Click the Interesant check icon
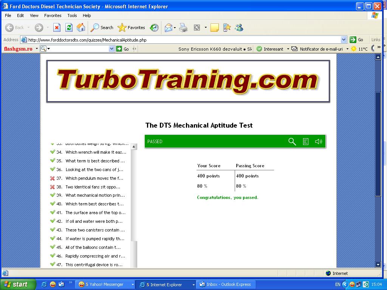Image resolution: width=387 pixels, height=290 pixels. click(259, 49)
